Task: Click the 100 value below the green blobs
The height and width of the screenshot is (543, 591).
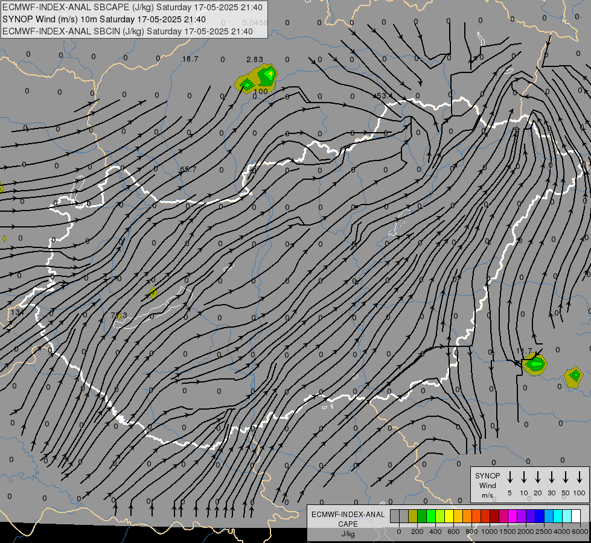Action: point(261,91)
